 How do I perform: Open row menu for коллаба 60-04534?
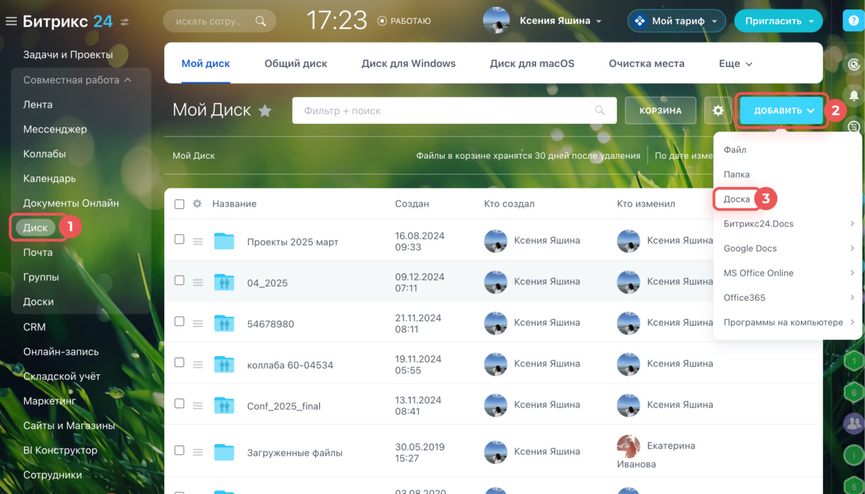(x=198, y=365)
